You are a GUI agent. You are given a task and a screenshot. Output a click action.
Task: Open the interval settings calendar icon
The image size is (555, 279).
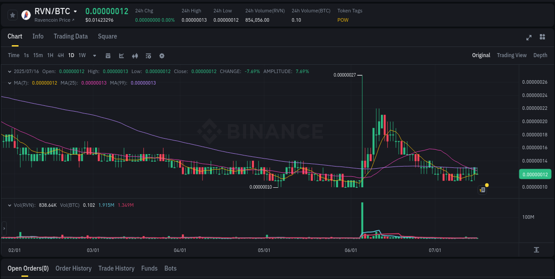point(108,56)
